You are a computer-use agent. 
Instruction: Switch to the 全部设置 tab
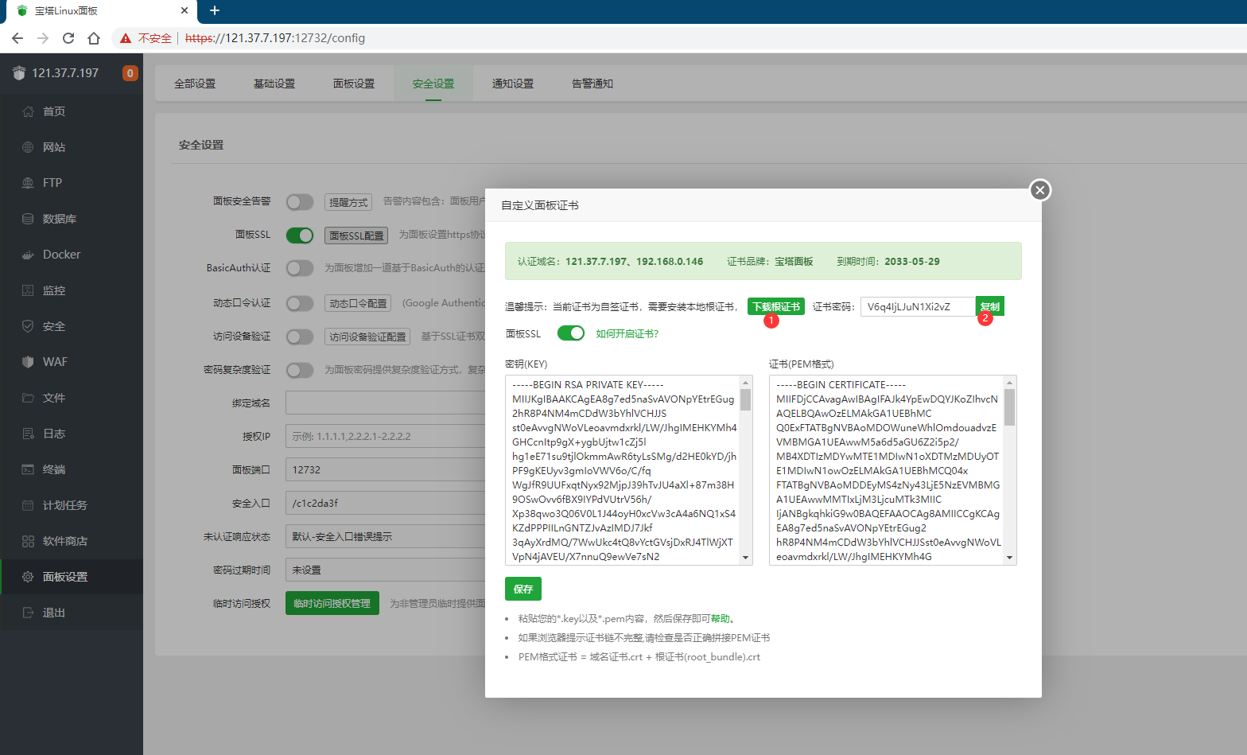click(195, 84)
